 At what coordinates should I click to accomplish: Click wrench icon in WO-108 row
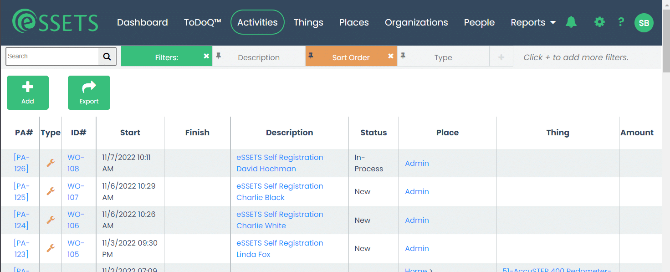coord(51,163)
